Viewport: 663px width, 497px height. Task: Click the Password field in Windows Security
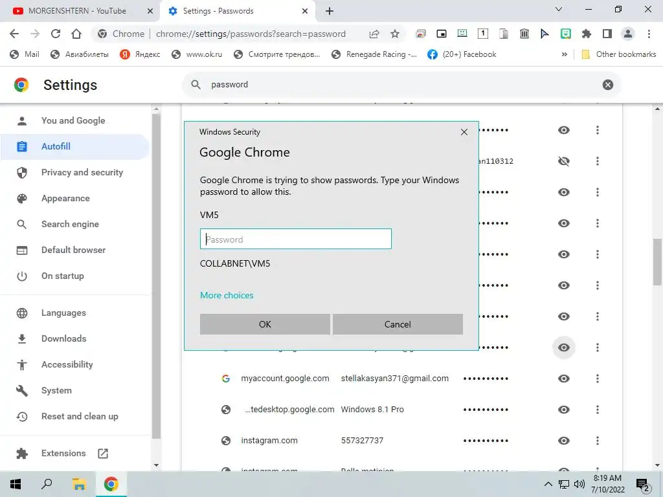pyautogui.click(x=295, y=239)
